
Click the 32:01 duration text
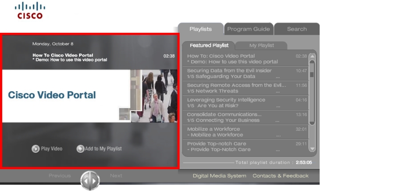(301, 129)
